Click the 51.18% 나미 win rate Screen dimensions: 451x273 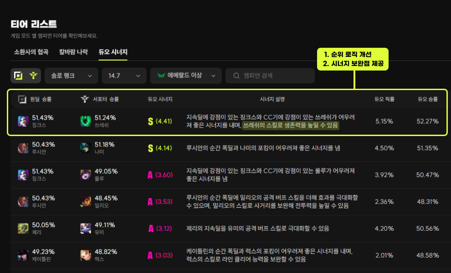(x=104, y=145)
